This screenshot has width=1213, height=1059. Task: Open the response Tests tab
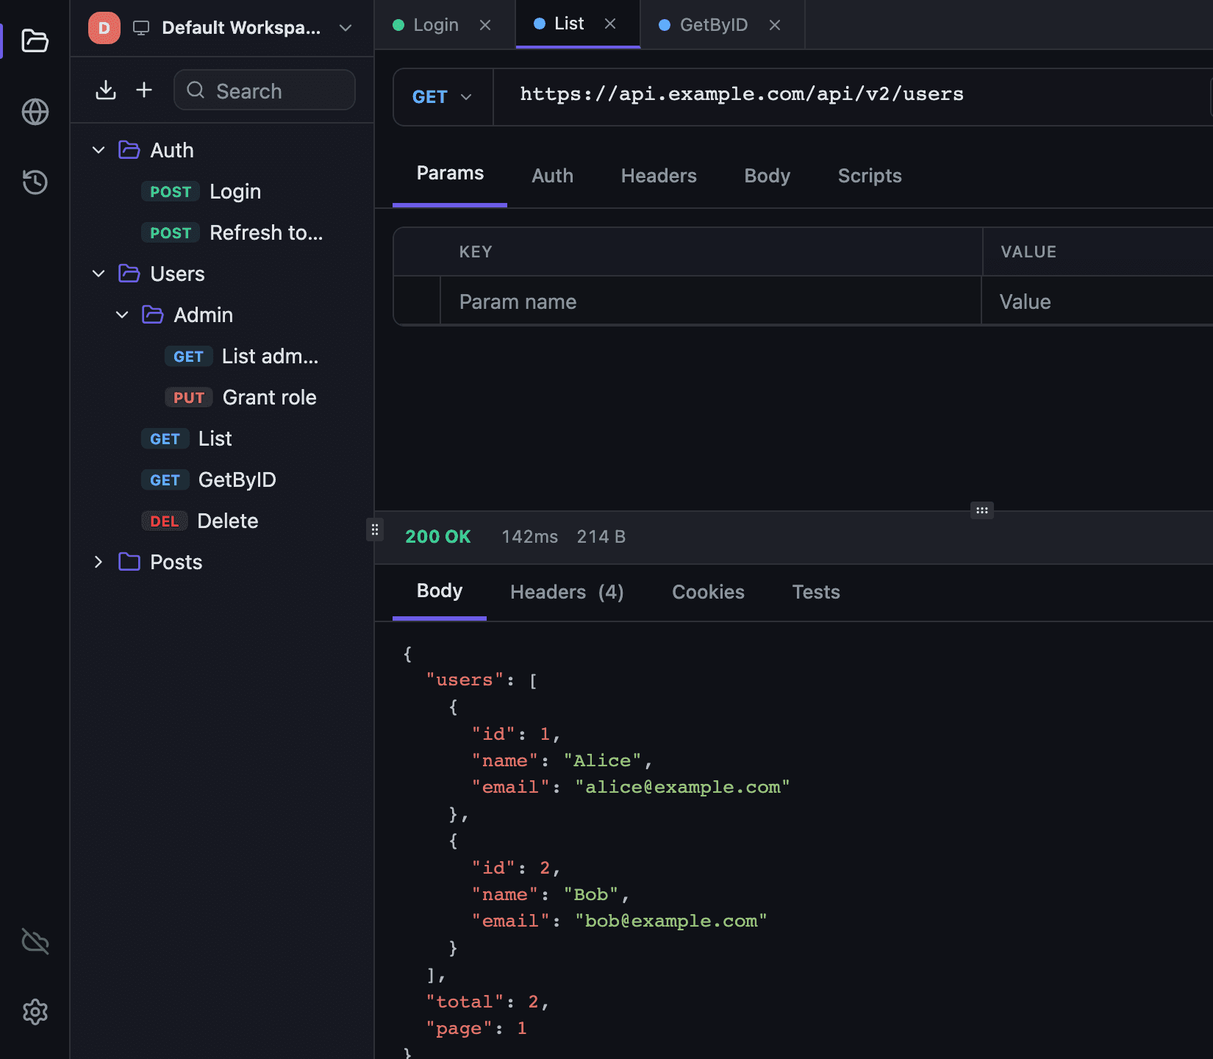[816, 592]
